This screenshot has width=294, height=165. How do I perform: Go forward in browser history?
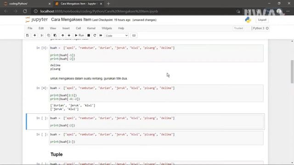pos(16,11)
